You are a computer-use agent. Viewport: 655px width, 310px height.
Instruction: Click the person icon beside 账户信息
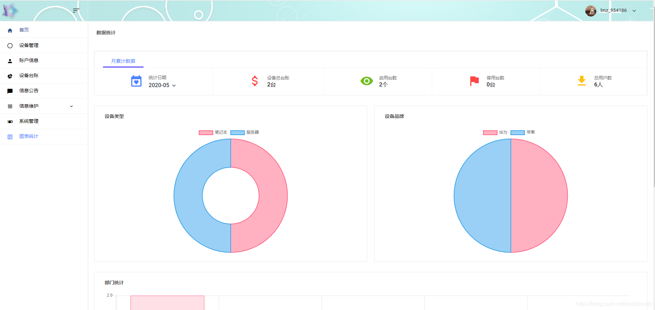tap(10, 61)
